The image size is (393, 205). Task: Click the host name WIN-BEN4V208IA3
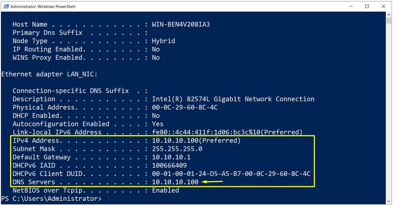coord(181,24)
